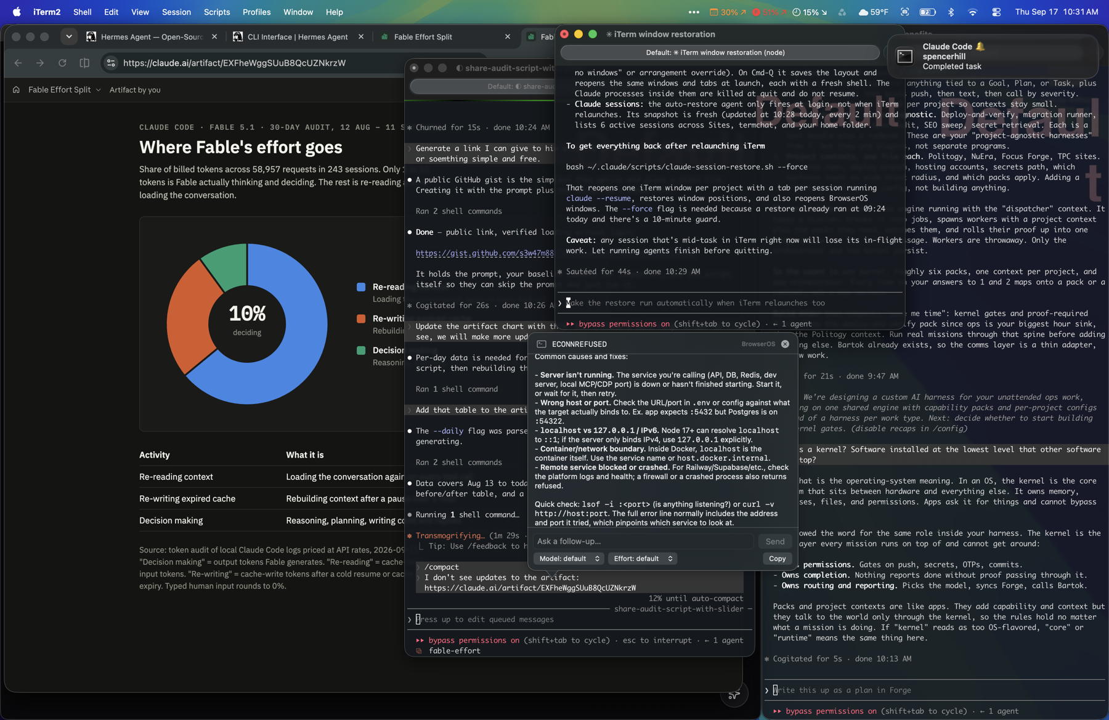1109x720 pixels.
Task: Close the CLI Interface | Hermes Agent tab
Action: pos(361,37)
